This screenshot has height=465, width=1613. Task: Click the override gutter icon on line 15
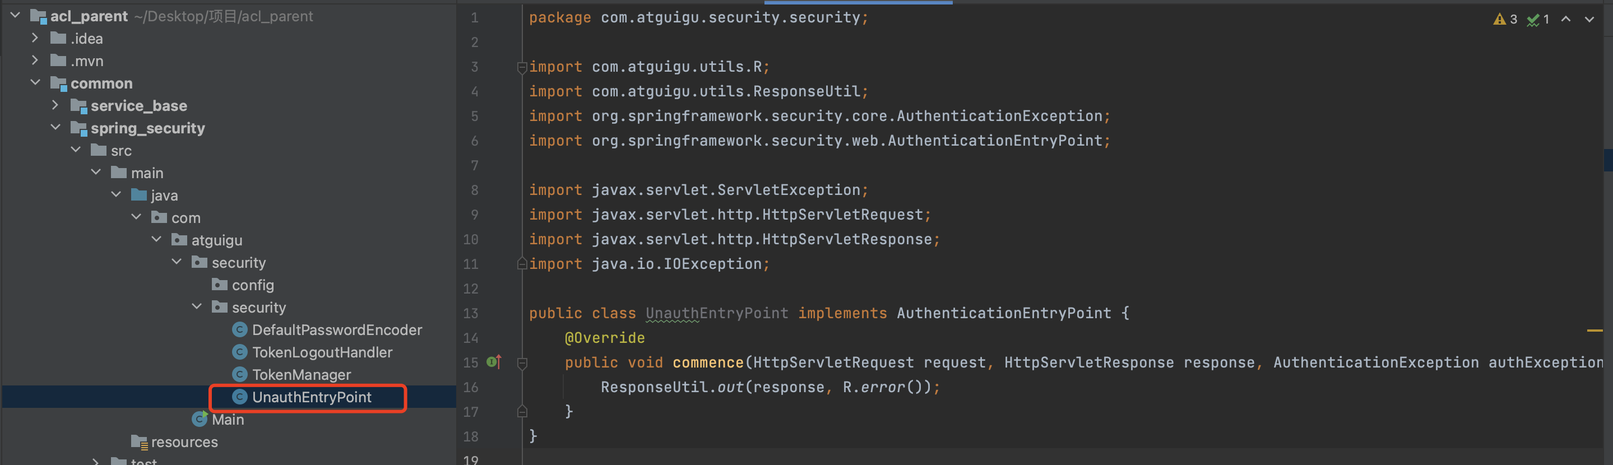(x=493, y=362)
